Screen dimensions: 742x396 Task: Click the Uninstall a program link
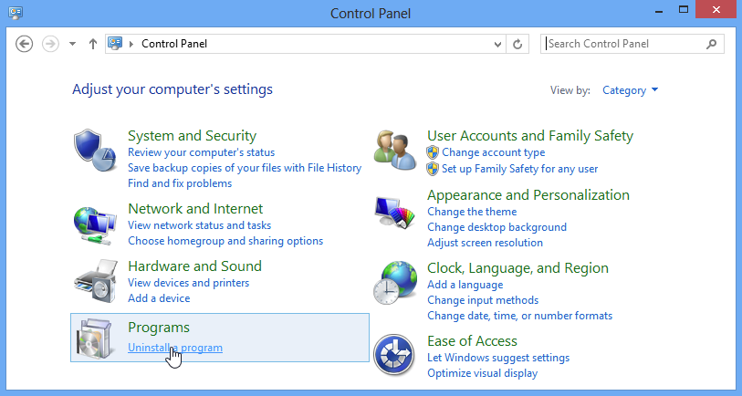coord(175,348)
